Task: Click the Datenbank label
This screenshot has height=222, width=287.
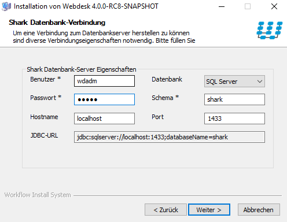Action: pyautogui.click(x=167, y=79)
